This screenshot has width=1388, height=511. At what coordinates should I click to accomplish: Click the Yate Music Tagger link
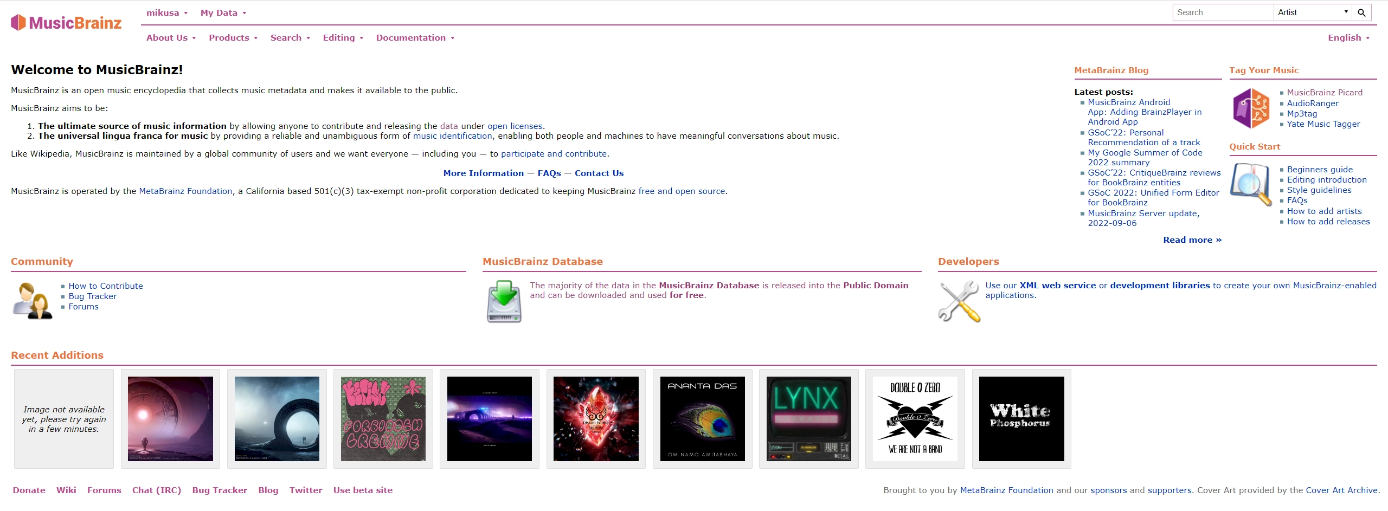click(x=1323, y=124)
